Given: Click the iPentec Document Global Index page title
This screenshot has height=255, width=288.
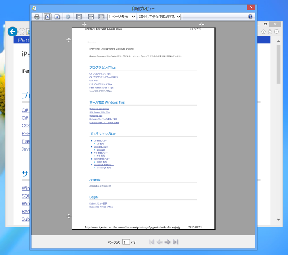Looking at the screenshot, I should coord(112,49).
